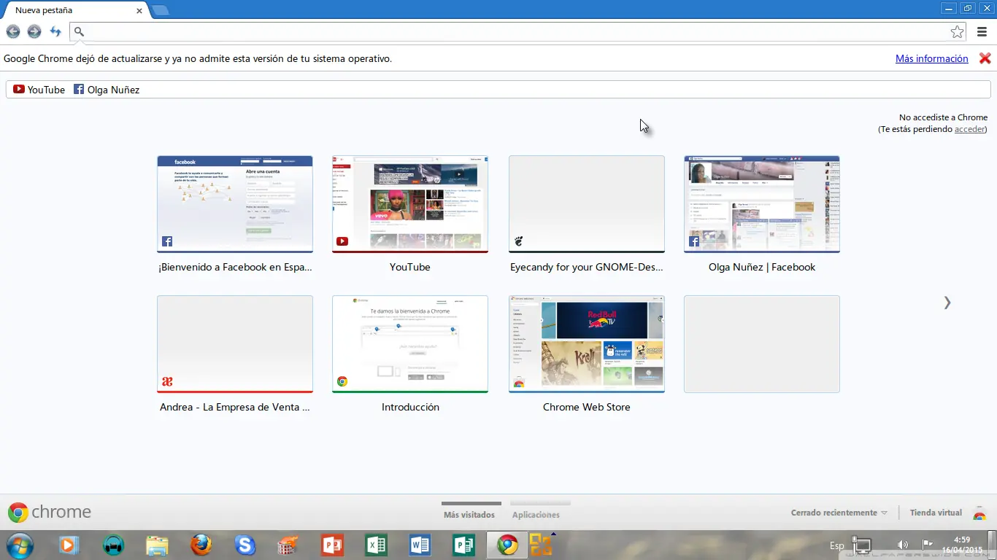Click the acceder sign-in link
Screen dimensions: 997x560
click(970, 129)
